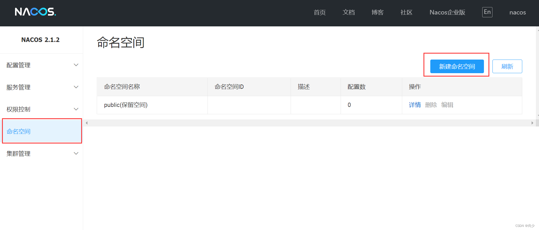Screen dimensions: 539x230
Task: Click the horizontal scrollbar right arrow
Action: 532,123
